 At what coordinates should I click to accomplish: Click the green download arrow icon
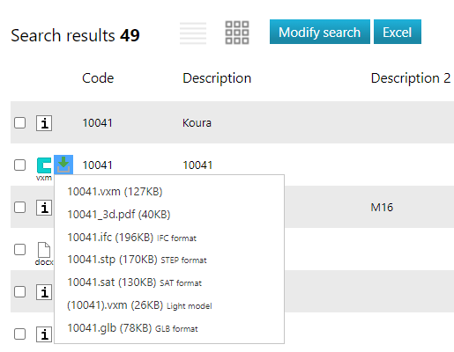[63, 165]
